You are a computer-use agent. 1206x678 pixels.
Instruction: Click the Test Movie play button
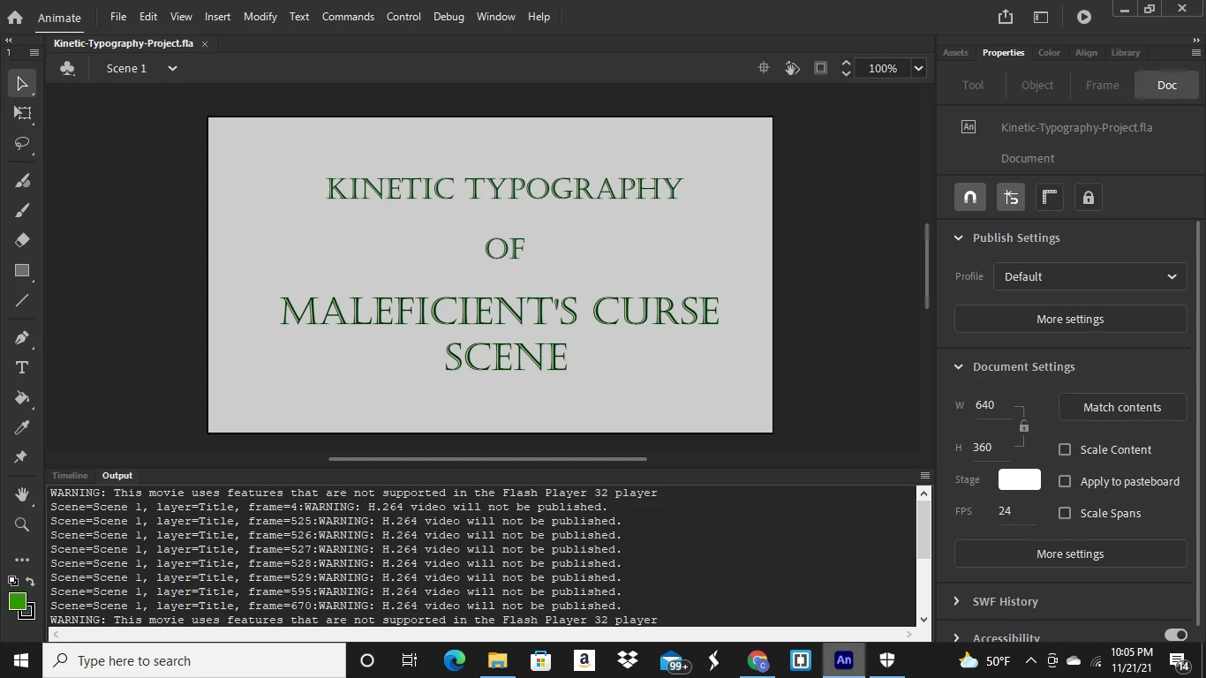pos(1084,17)
